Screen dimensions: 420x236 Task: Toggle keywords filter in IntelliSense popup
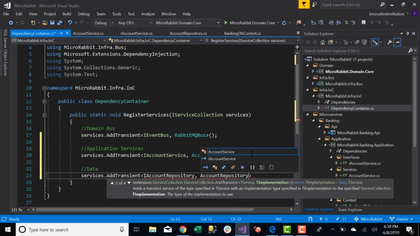[262, 167]
